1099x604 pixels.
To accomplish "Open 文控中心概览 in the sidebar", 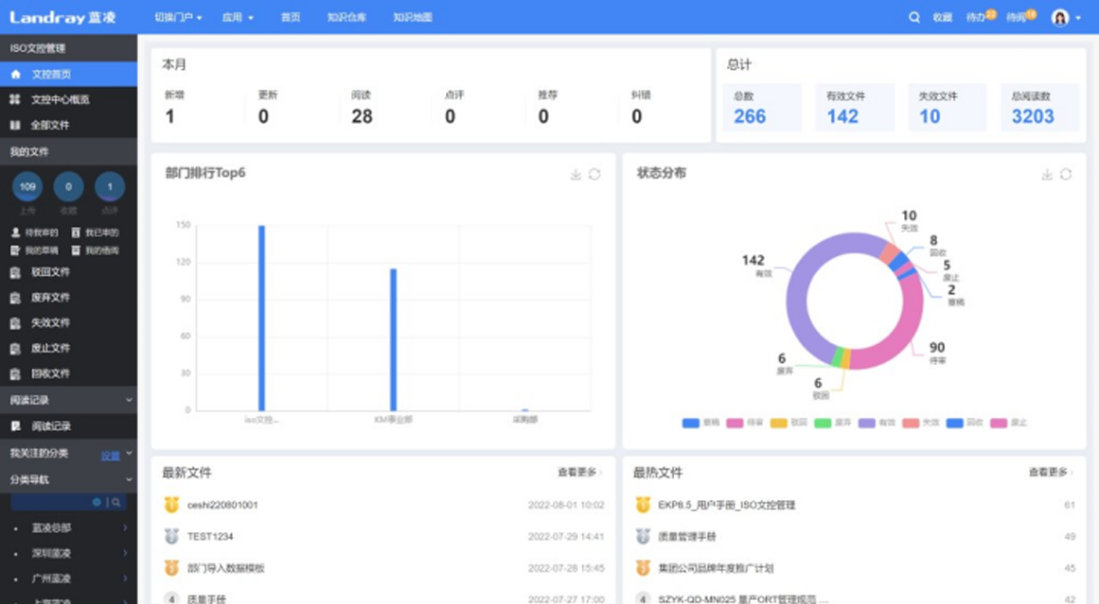I will pyautogui.click(x=61, y=99).
